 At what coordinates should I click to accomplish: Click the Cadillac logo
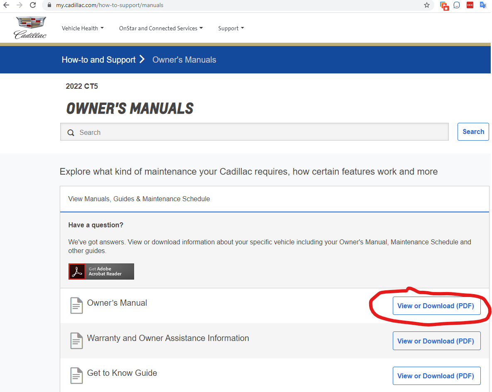pos(30,28)
